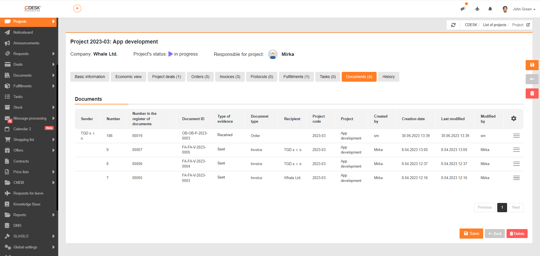Click the refresh icon in breadcrumb bar
Screen dimensions: 540x256
453,25
